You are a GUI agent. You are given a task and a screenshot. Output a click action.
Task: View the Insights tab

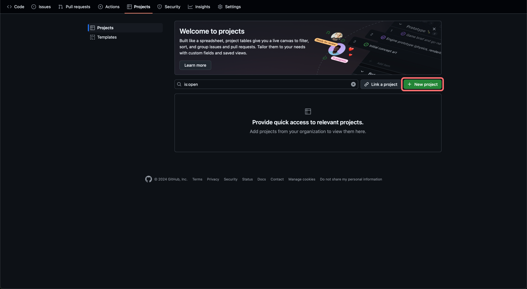pos(199,7)
